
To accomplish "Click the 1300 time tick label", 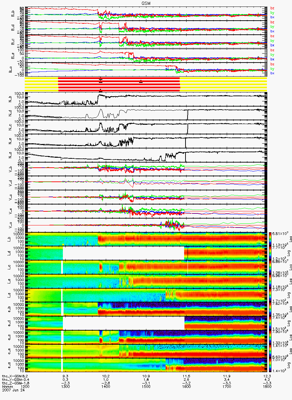I will 65,387.
